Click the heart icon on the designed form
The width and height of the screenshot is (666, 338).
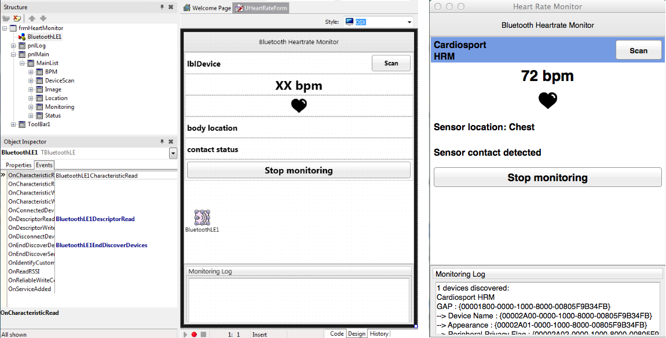click(299, 106)
